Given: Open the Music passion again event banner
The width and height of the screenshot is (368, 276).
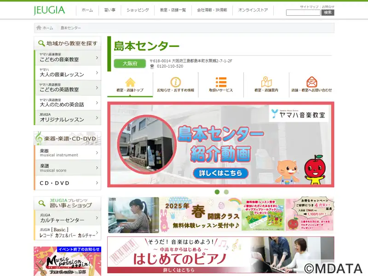Looking at the screenshot, I should click(67, 261).
